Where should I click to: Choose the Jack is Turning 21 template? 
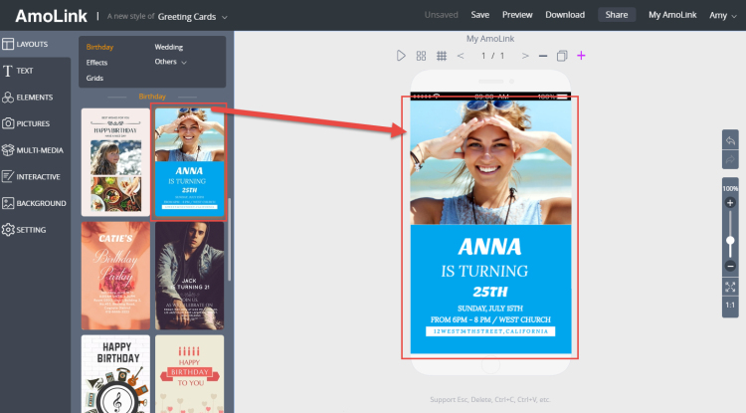point(189,276)
